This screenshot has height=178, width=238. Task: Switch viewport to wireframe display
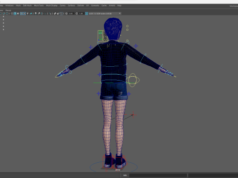click(x=12, y=13)
